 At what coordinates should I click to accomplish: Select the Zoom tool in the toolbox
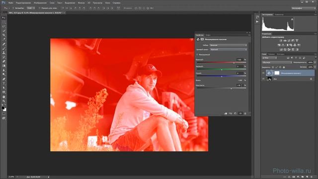tap(4, 101)
